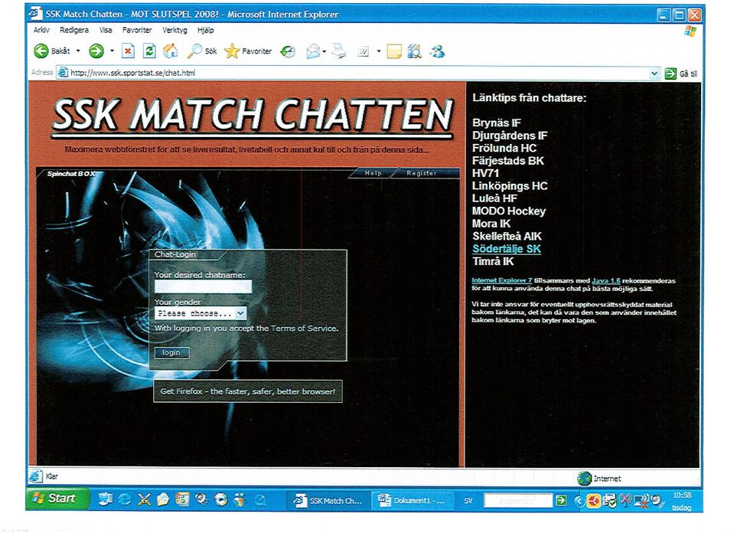
Task: Open the Södertälje SK link
Action: [507, 249]
